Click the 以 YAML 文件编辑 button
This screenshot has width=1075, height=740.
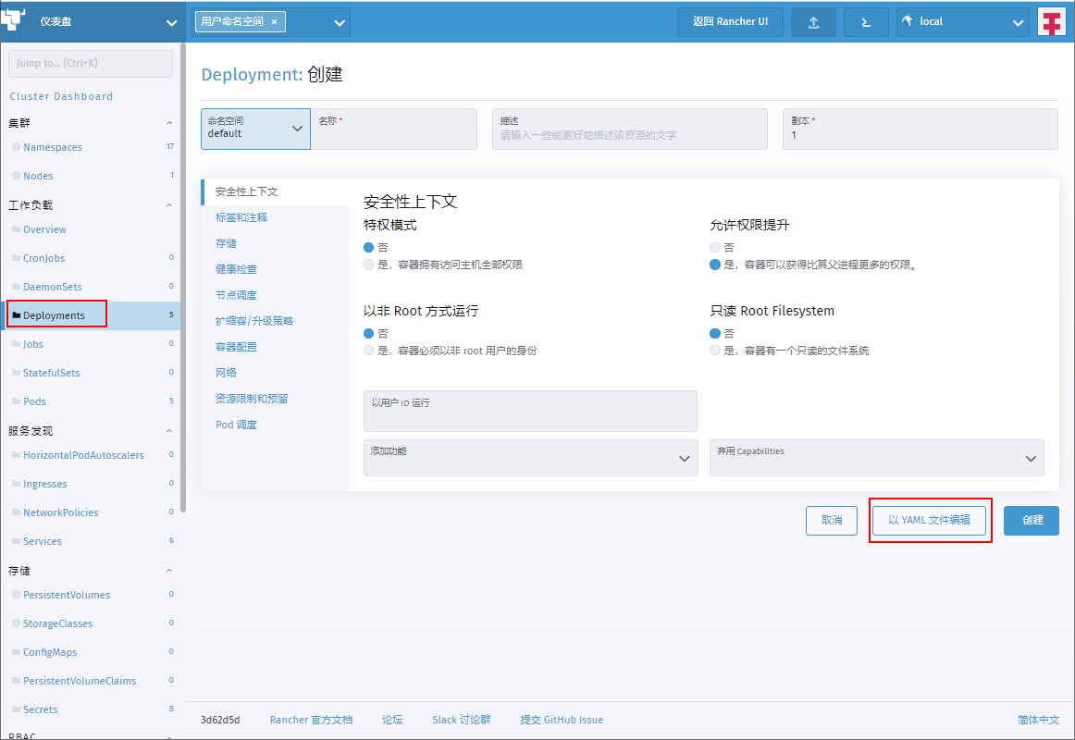pos(929,520)
